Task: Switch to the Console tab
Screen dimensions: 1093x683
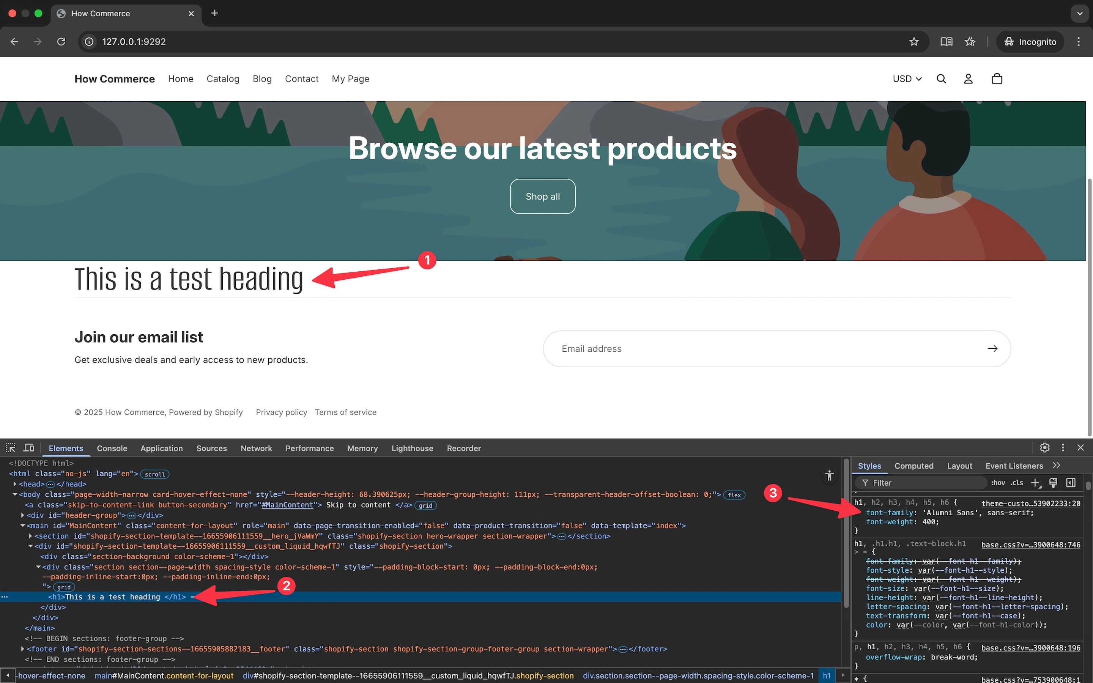Action: coord(112,448)
